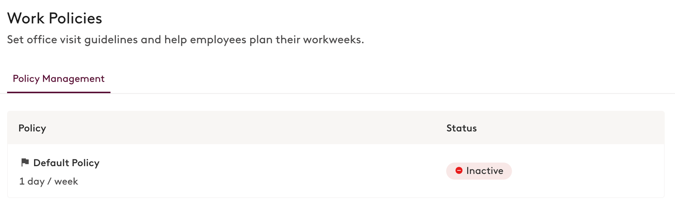Screen dimensions: 675x209
Task: Click the word Inactive in status pill
Action: pyautogui.click(x=485, y=171)
